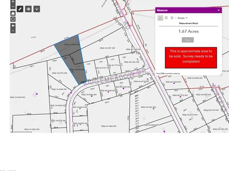Zoom in with the plus button
Screen dimensions: 229x171
(13, 2)
